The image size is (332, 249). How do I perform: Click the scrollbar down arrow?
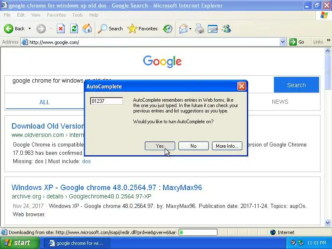pyautogui.click(x=327, y=222)
